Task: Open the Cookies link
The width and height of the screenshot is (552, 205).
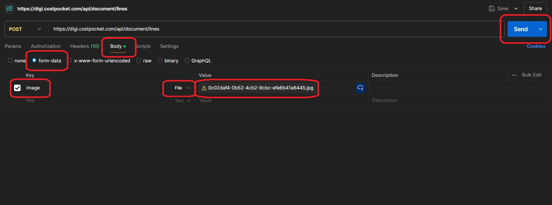Action: point(536,46)
